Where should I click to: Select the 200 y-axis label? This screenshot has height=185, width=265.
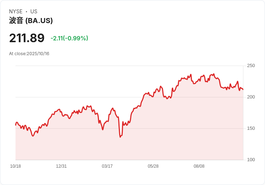(251, 97)
